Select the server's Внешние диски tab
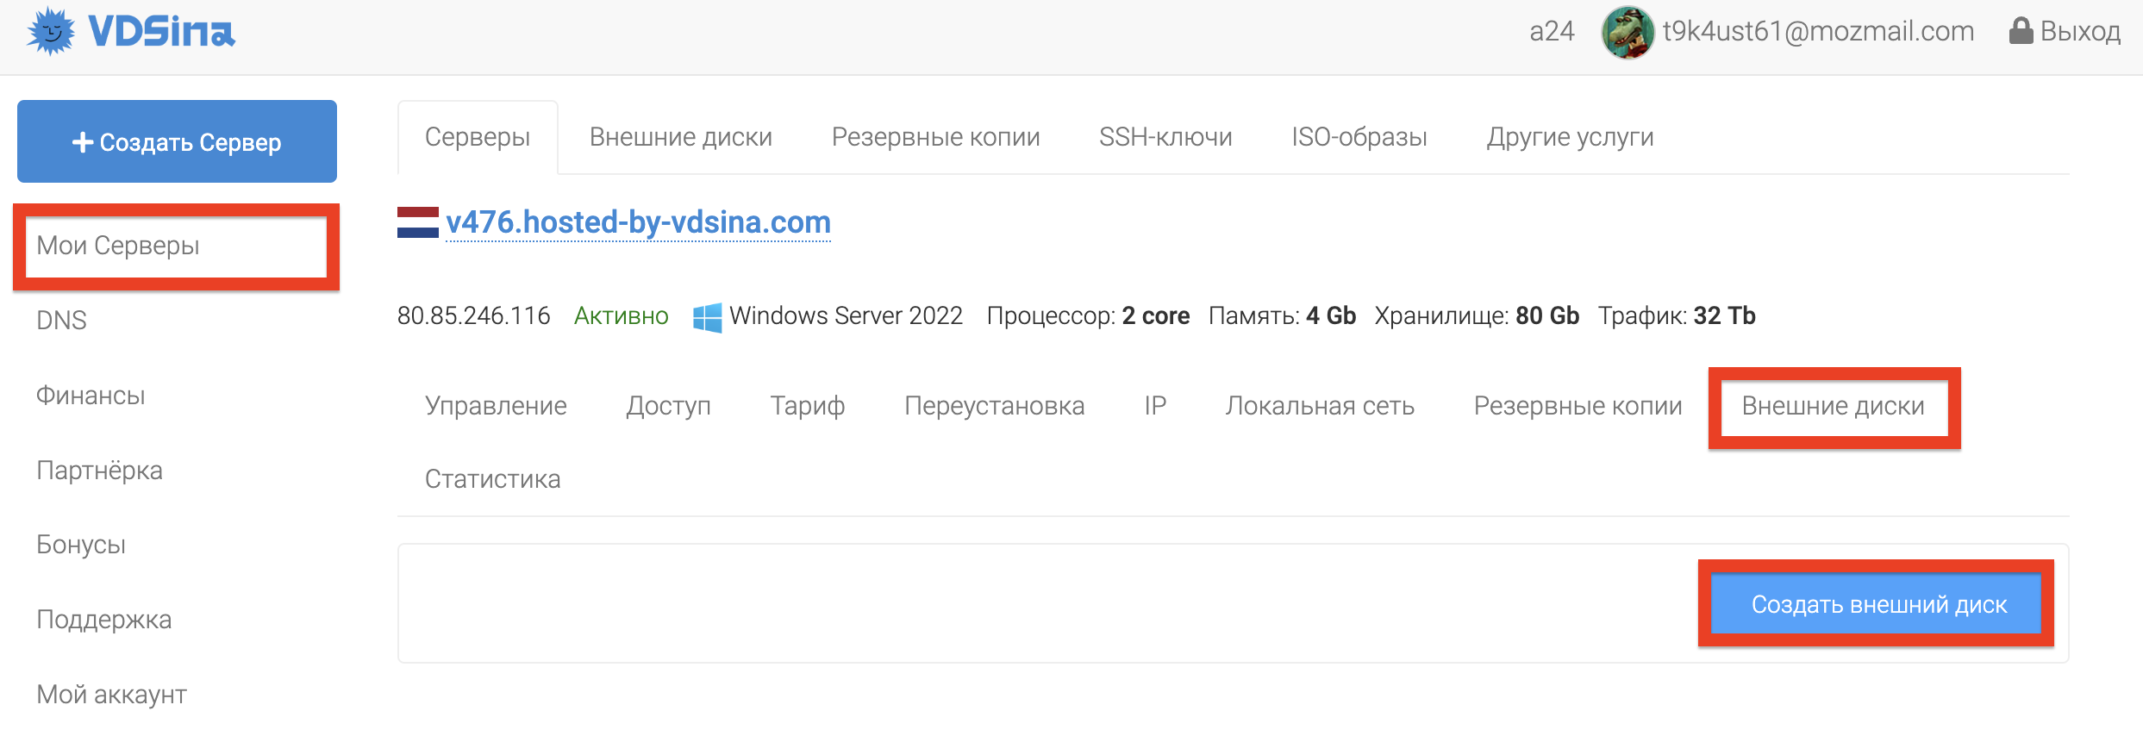 [1834, 406]
